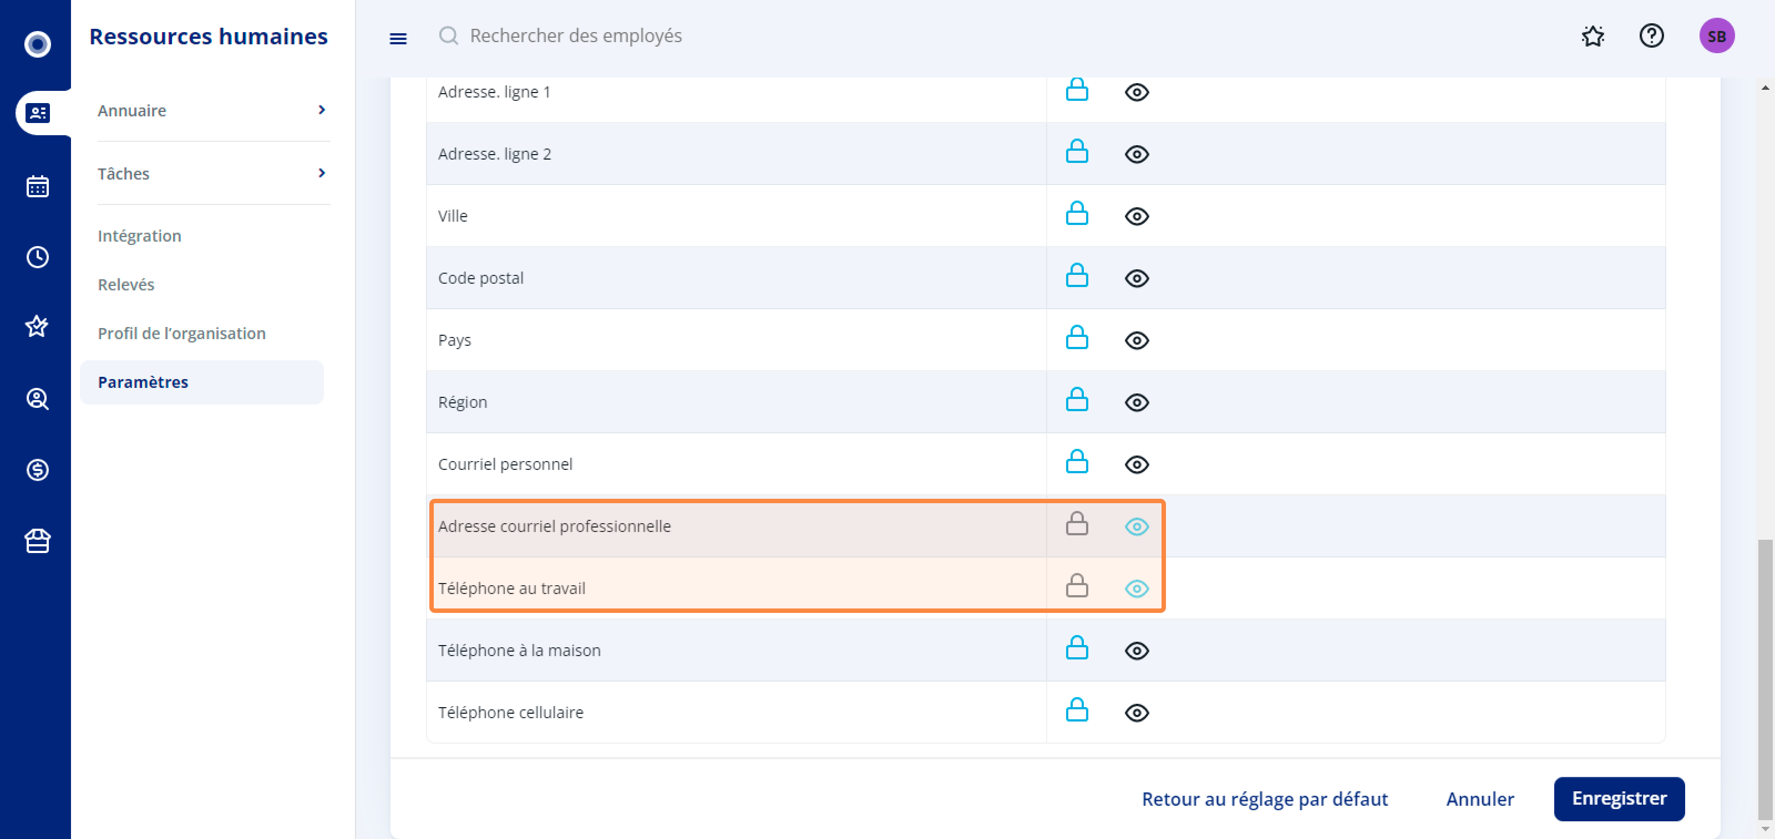Select the Ville row label
This screenshot has width=1775, height=839.
click(452, 216)
